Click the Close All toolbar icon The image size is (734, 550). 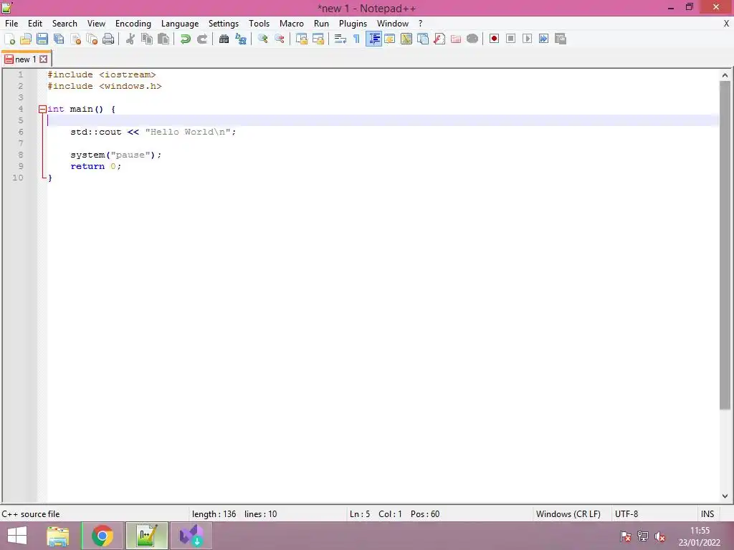(x=92, y=39)
